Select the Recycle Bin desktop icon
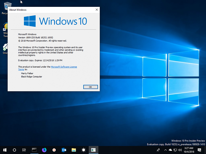The image size is (206, 154). coord(5,8)
